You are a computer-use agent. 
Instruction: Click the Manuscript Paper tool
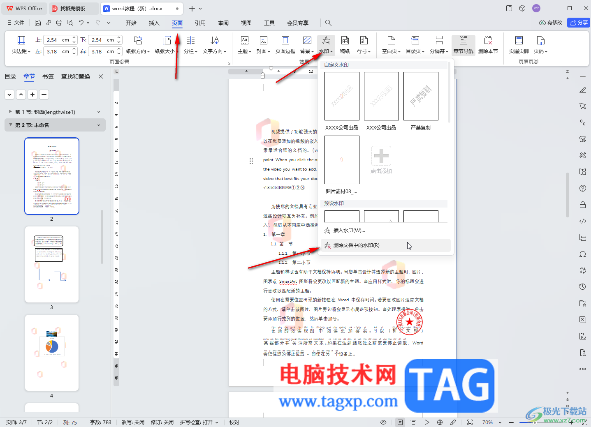pyautogui.click(x=345, y=45)
